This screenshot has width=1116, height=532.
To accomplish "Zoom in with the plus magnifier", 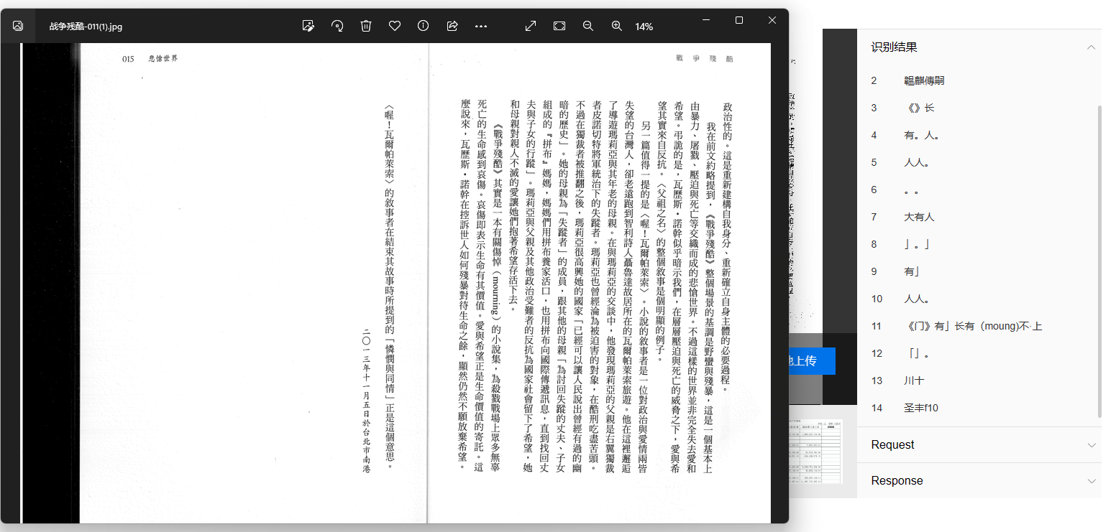I will pos(617,26).
